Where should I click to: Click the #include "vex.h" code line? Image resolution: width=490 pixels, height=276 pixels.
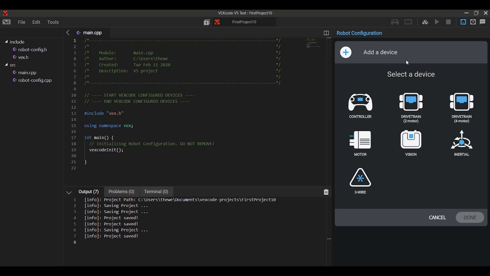(104, 113)
